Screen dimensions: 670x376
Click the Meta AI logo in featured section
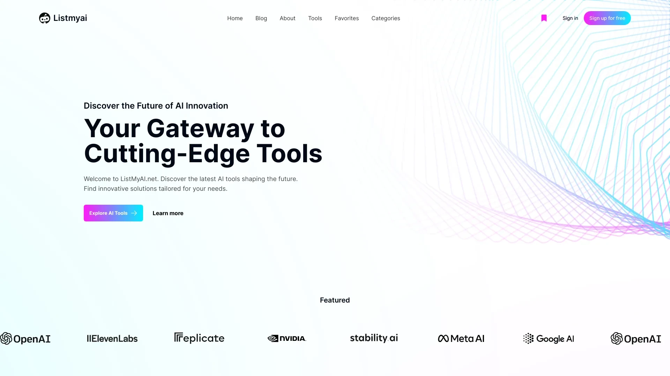coord(461,338)
